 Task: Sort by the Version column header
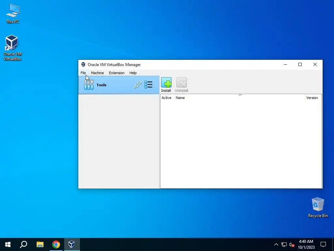tap(313, 98)
